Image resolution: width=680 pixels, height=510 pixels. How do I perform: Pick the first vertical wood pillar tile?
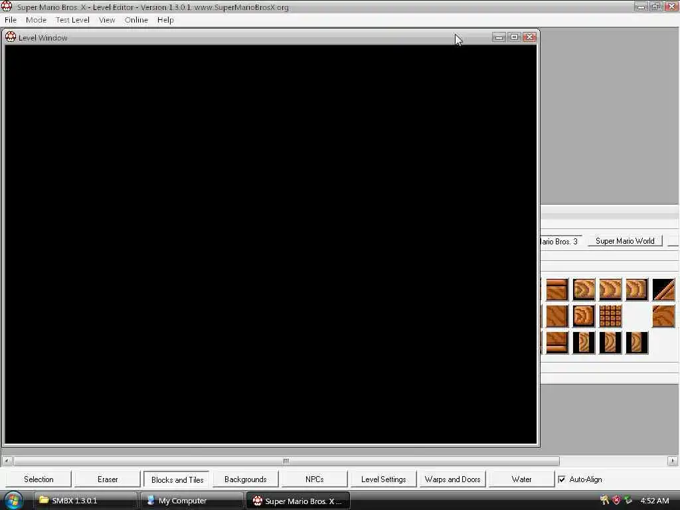(x=584, y=343)
